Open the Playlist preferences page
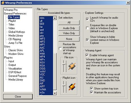Screen dimensions: 131x103 click(12, 21)
